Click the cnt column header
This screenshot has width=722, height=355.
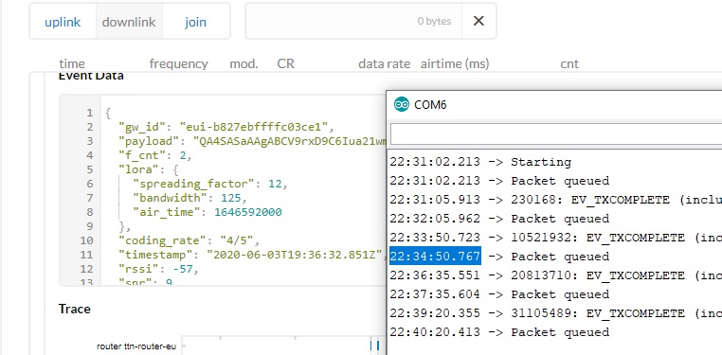pyautogui.click(x=569, y=64)
